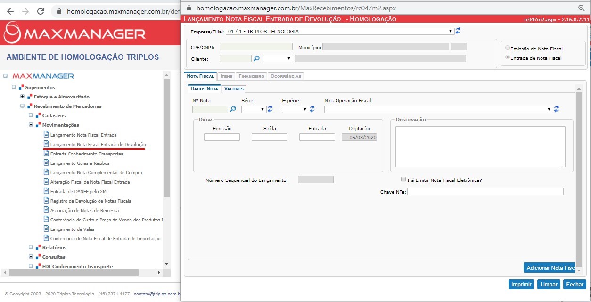The height and width of the screenshot is (302, 591).
Task: Open Lançamento Nota Fiscal Entrada de Devolução link
Action: click(x=98, y=144)
